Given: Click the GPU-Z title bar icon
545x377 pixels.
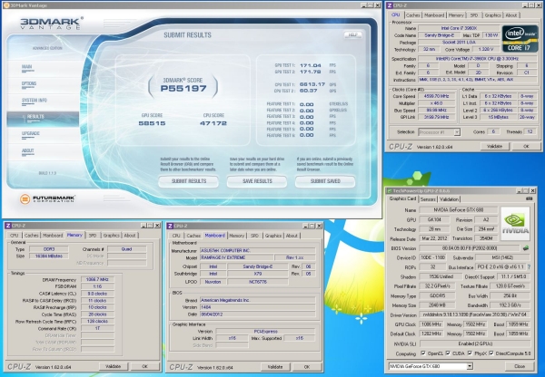Looking at the screenshot, I should pyautogui.click(x=390, y=190).
